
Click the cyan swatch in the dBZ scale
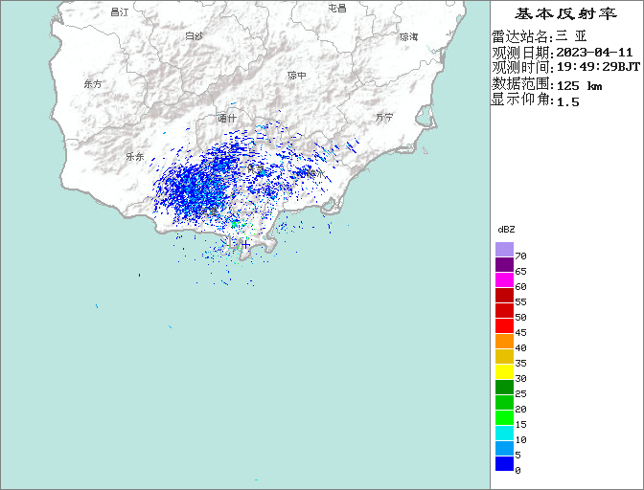[x=504, y=433]
